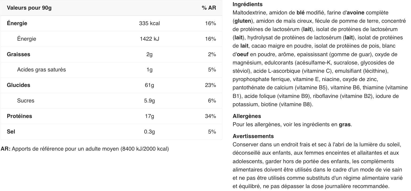411x191 pixels.
Task: Click the 335 kcal energy value
Action: pyautogui.click(x=149, y=23)
